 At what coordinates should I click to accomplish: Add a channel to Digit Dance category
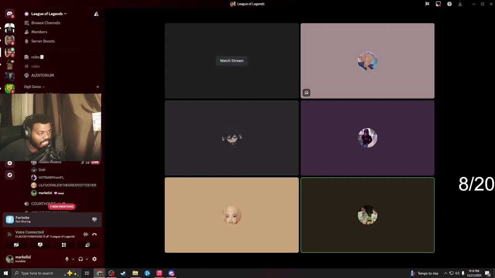pyautogui.click(x=98, y=87)
